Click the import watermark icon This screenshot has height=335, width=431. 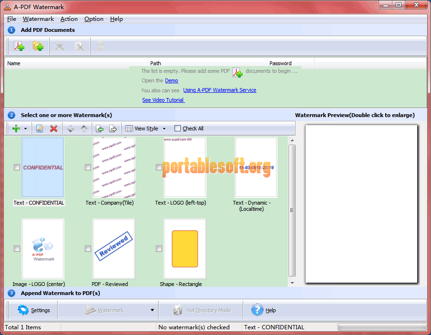(x=100, y=128)
